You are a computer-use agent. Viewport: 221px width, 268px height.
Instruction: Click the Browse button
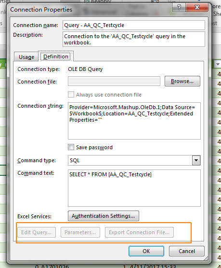click(182, 81)
